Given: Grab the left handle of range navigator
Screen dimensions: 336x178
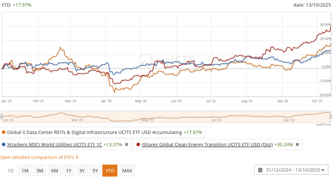Looking at the screenshot, I should (2, 116).
